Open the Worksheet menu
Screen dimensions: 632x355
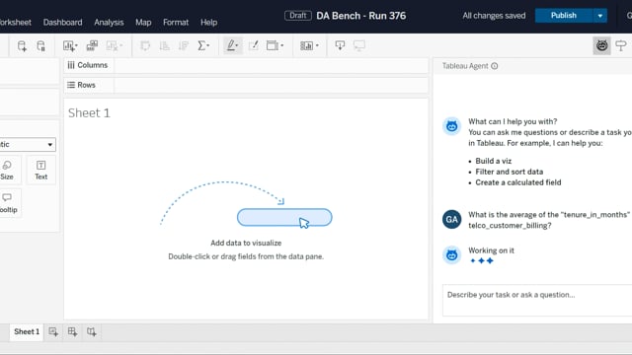(16, 22)
